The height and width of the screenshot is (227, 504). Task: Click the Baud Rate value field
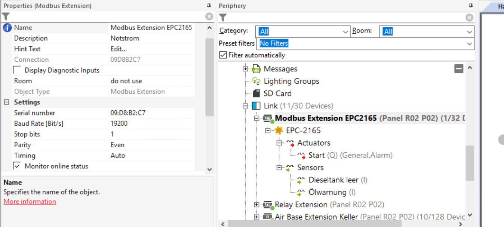click(x=151, y=124)
